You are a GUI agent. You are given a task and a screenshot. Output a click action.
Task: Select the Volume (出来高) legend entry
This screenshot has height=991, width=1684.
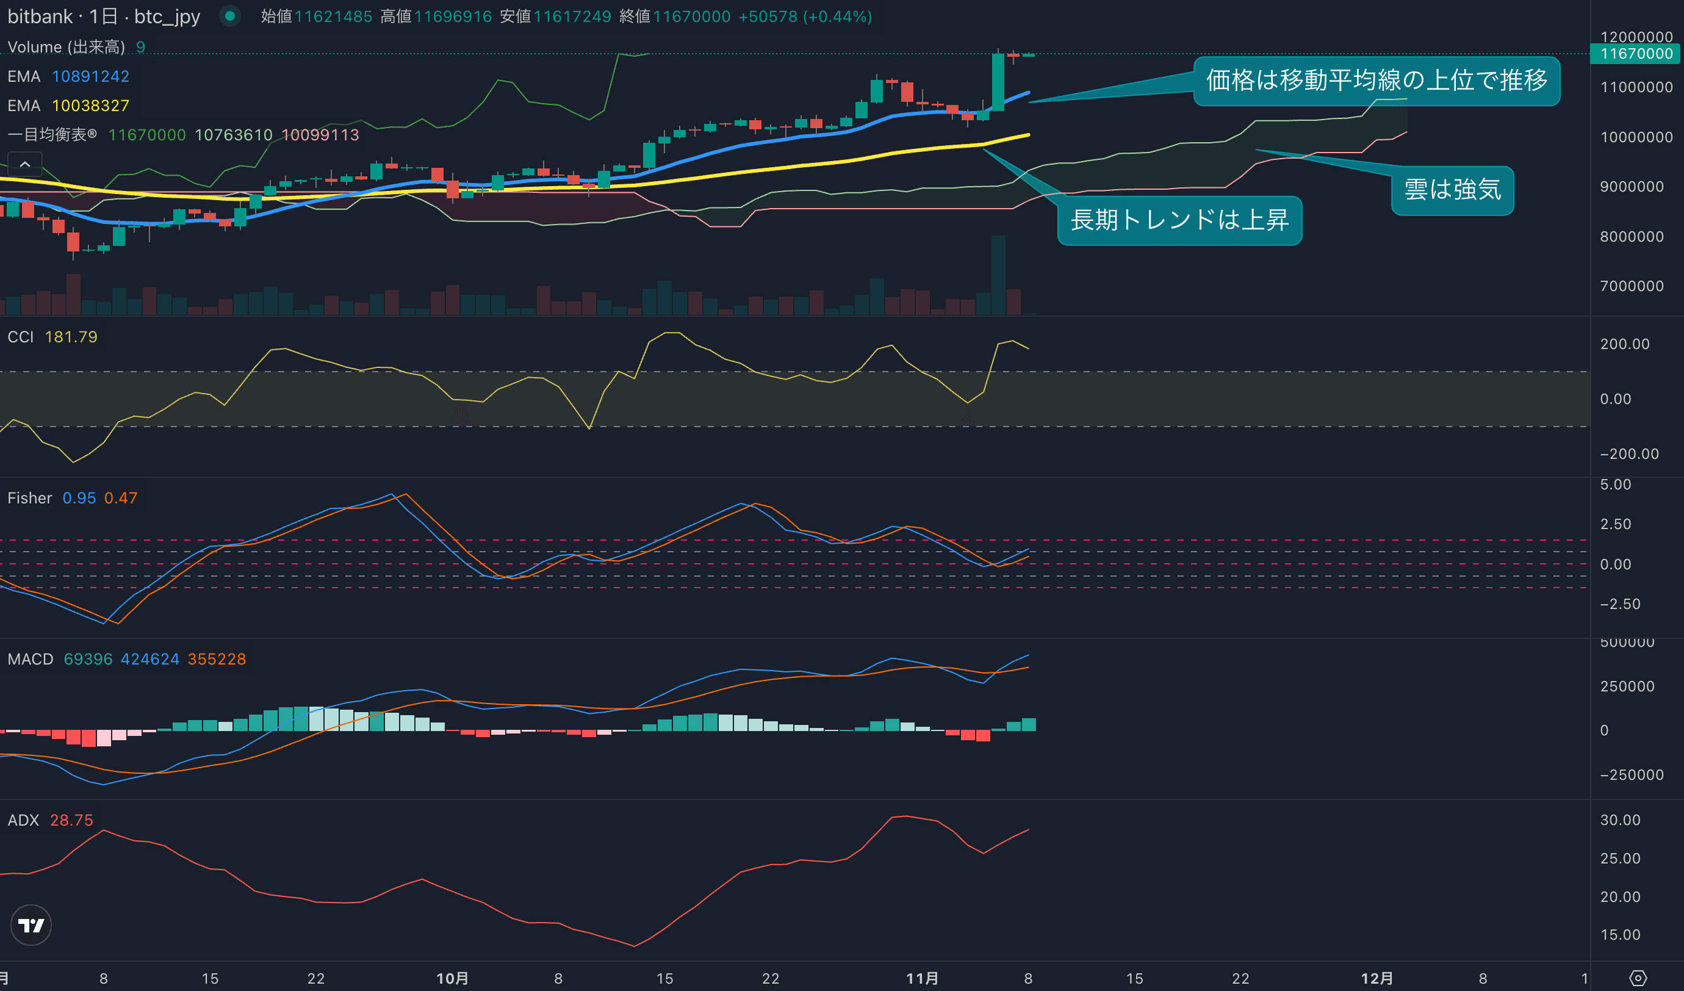(66, 47)
